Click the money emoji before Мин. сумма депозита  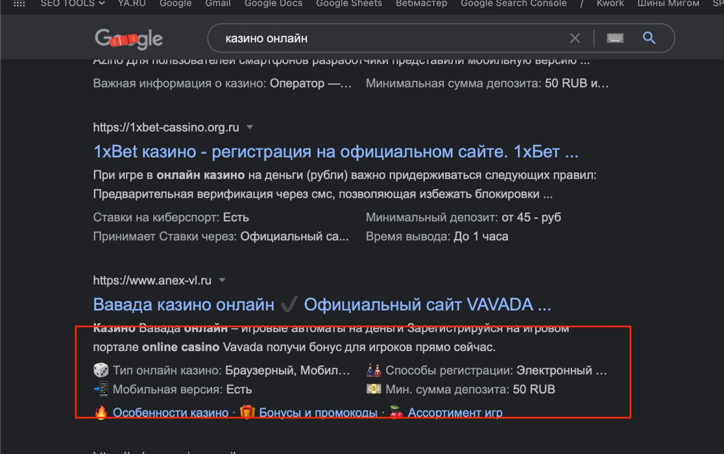373,390
